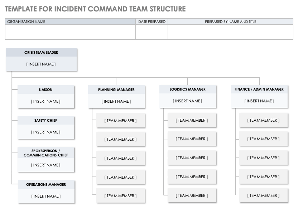The width and height of the screenshot is (298, 213).
Task: Click the empty cell under Organization Name
Action: [x=70, y=32]
